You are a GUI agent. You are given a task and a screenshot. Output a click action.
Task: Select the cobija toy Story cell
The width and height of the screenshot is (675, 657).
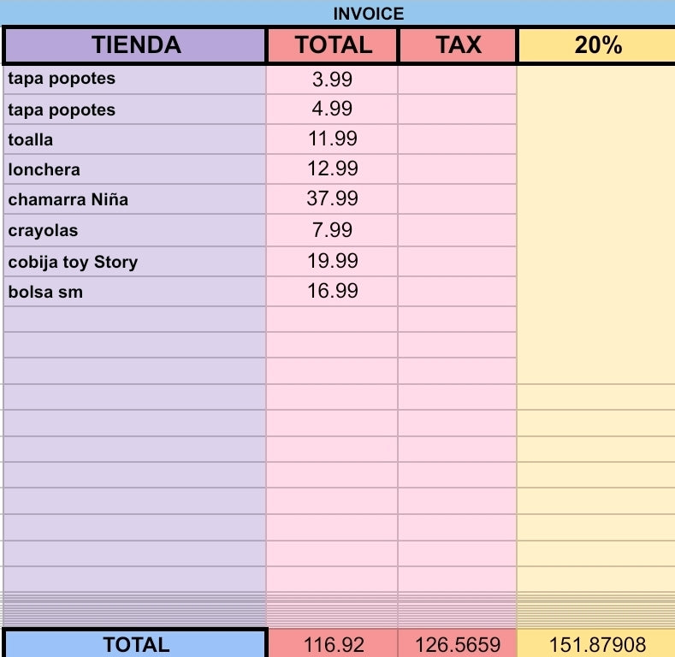click(x=134, y=261)
